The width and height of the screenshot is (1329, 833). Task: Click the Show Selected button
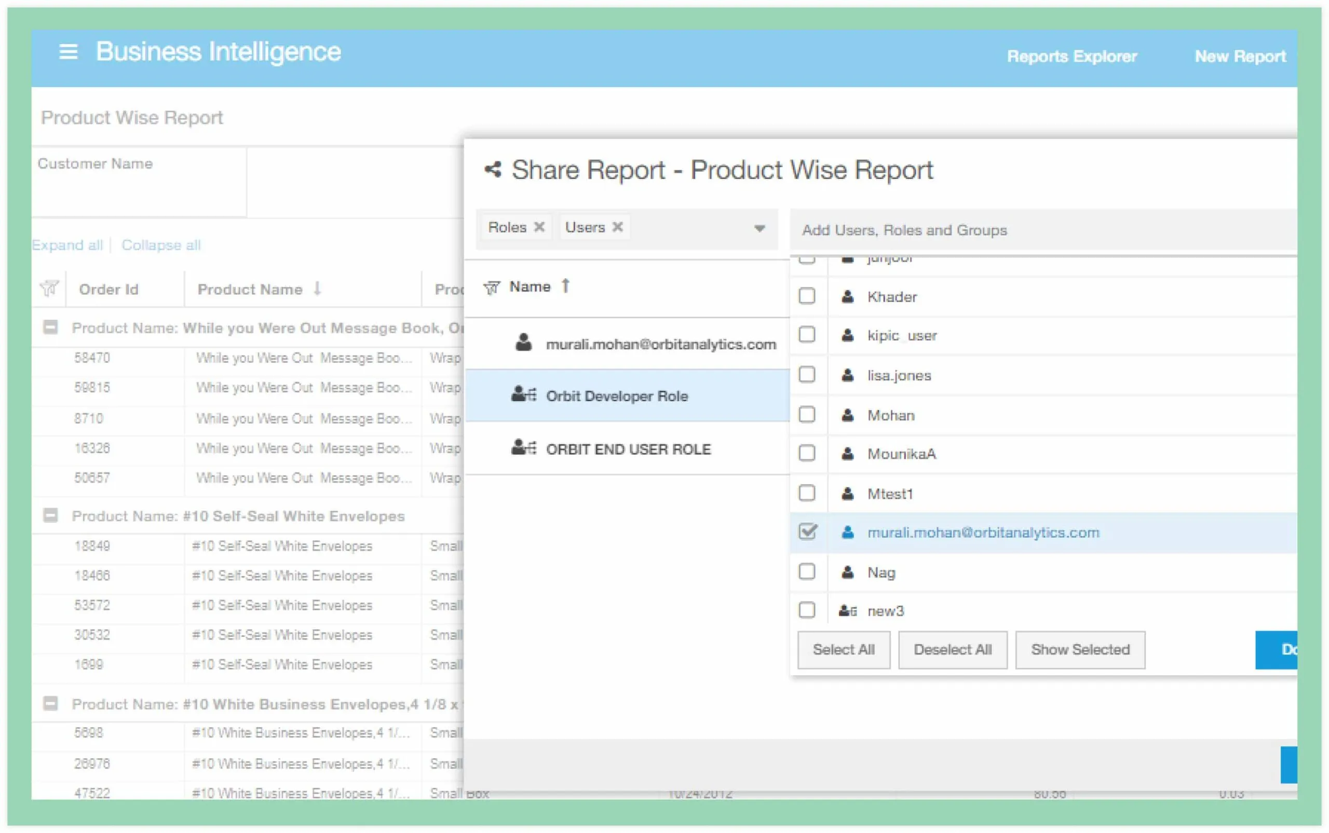click(x=1079, y=650)
